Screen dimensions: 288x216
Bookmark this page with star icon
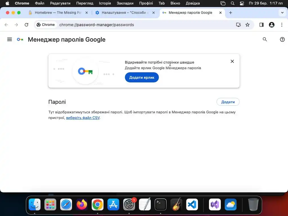(247, 25)
